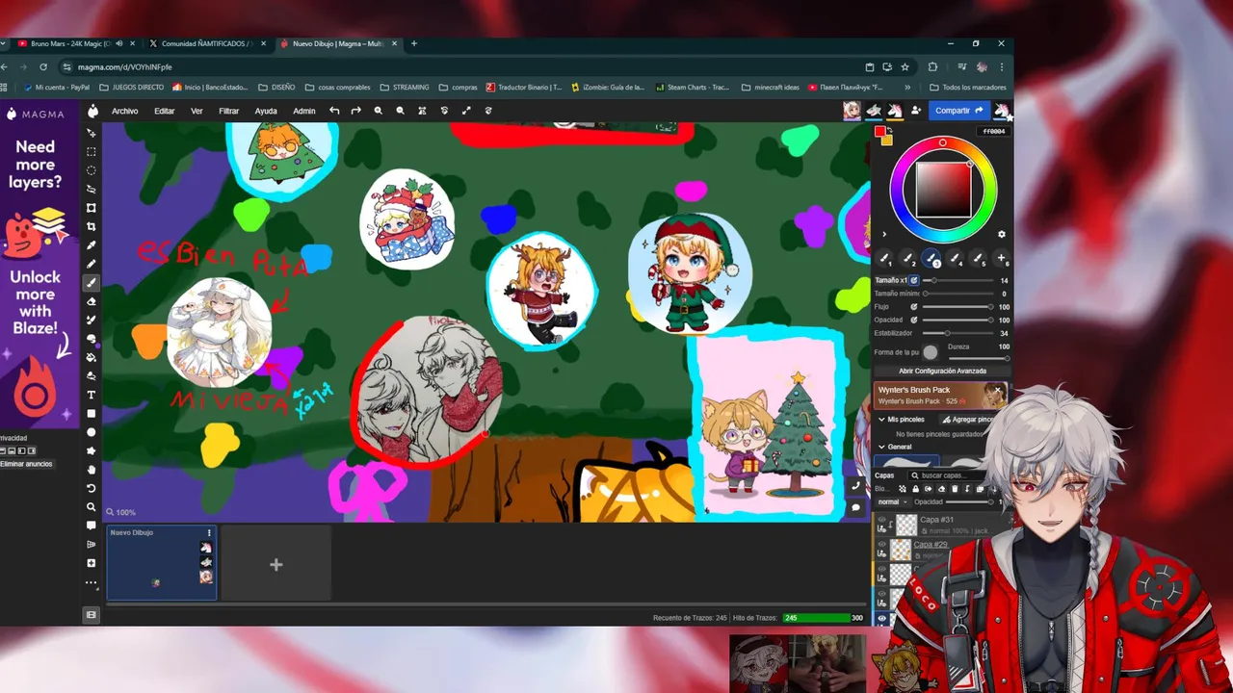Screen dimensions: 1233x693
Task: Click the red foreground color swatch
Action: click(879, 132)
